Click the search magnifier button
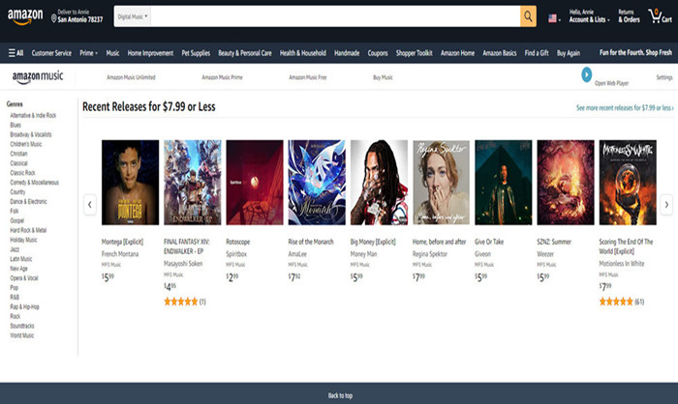678x404 pixels. point(528,16)
